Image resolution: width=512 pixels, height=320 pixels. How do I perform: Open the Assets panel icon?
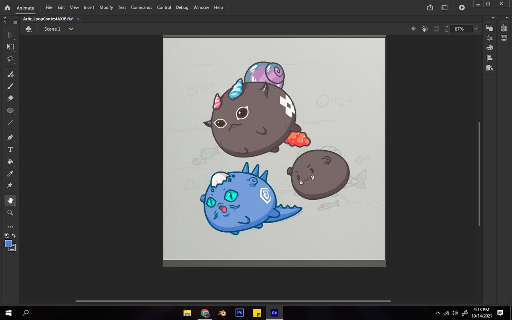point(489,28)
